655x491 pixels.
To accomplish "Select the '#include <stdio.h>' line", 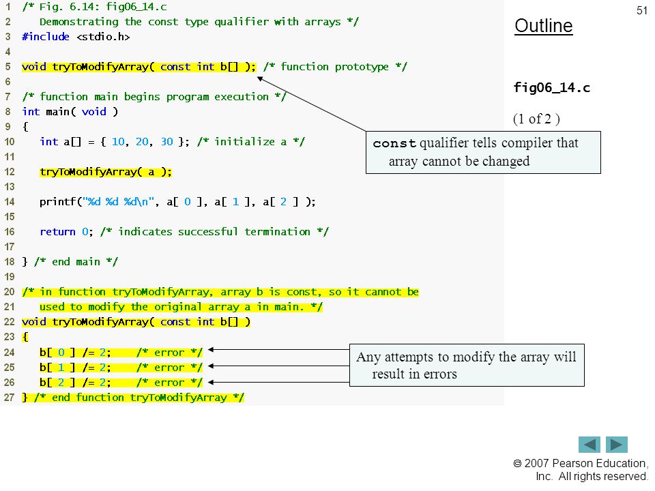I will click(76, 37).
